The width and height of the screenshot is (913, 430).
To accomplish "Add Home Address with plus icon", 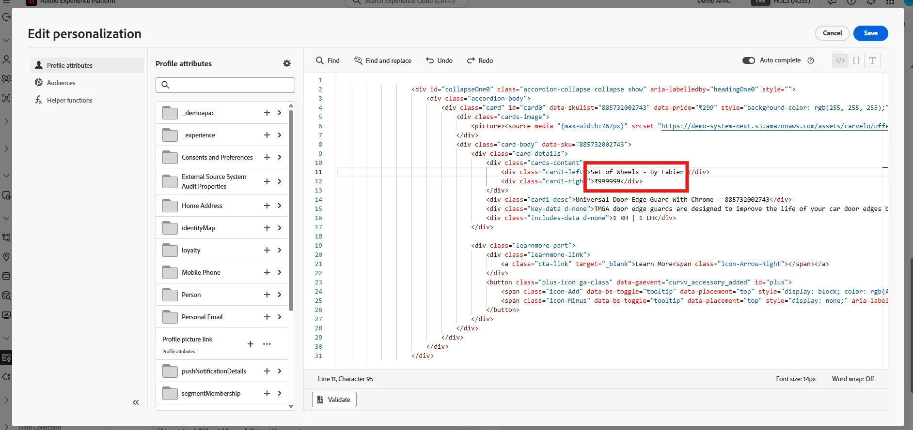I will tap(267, 206).
